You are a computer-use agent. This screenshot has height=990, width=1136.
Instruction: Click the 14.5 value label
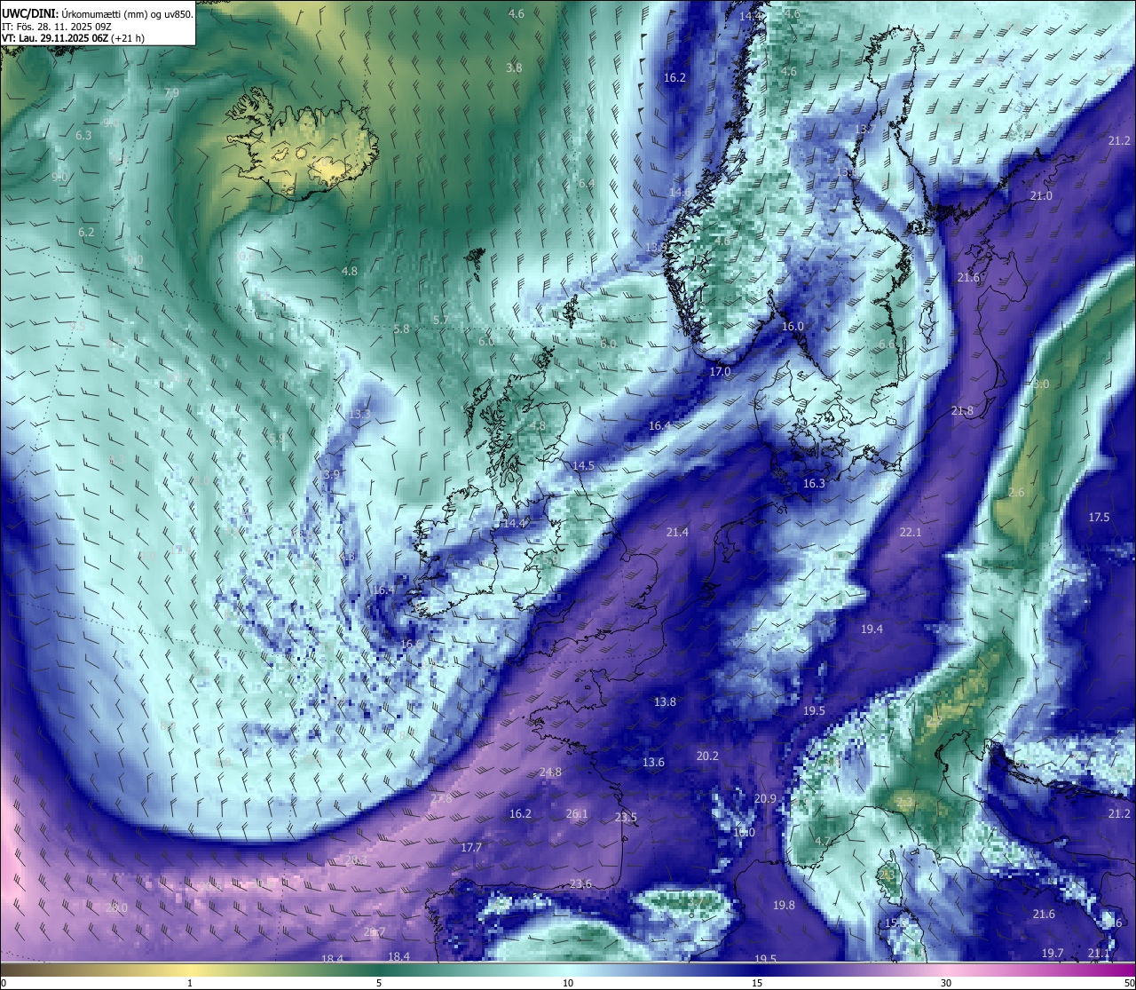[x=583, y=465]
